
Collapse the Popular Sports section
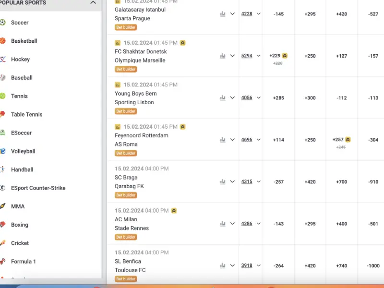click(x=93, y=2)
